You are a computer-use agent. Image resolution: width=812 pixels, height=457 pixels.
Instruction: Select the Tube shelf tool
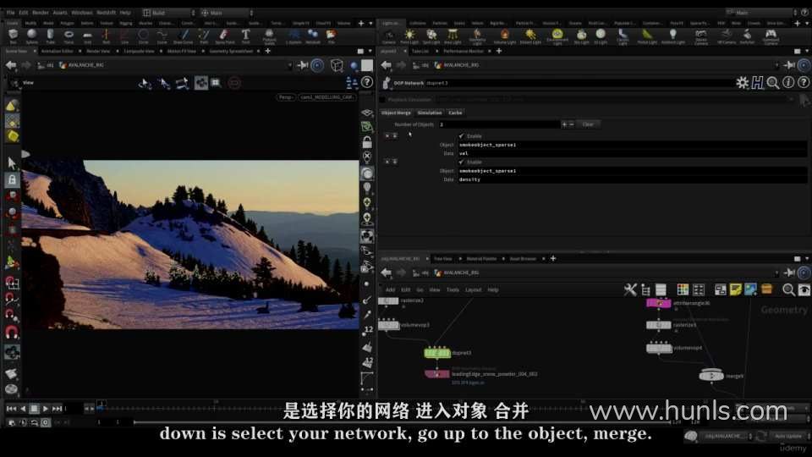pos(50,36)
